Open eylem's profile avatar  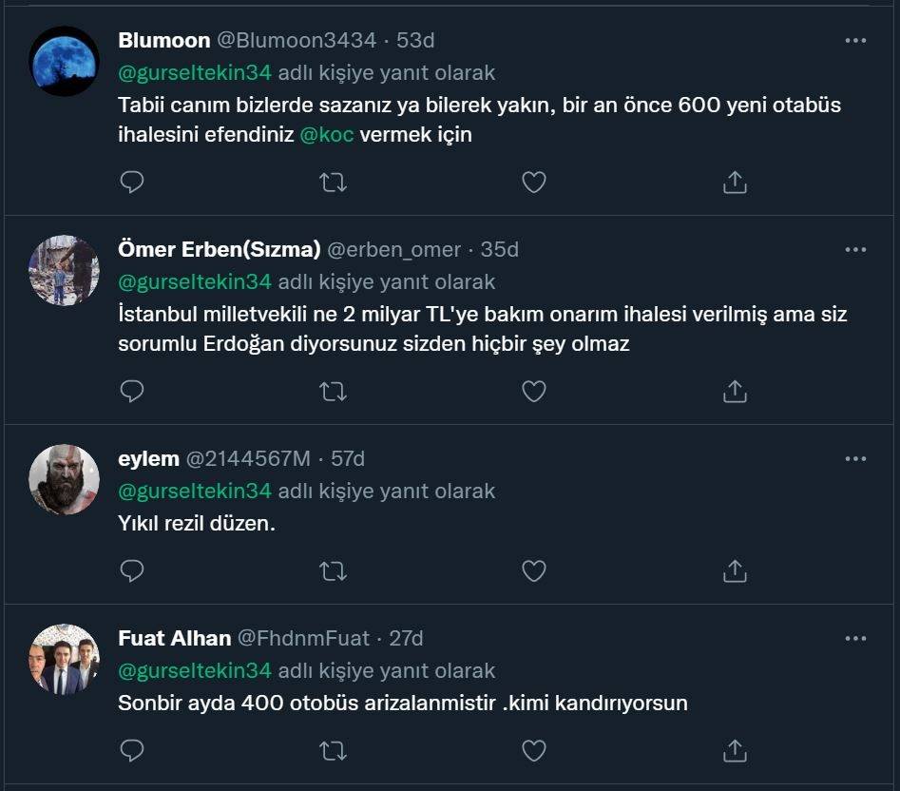pyautogui.click(x=65, y=479)
